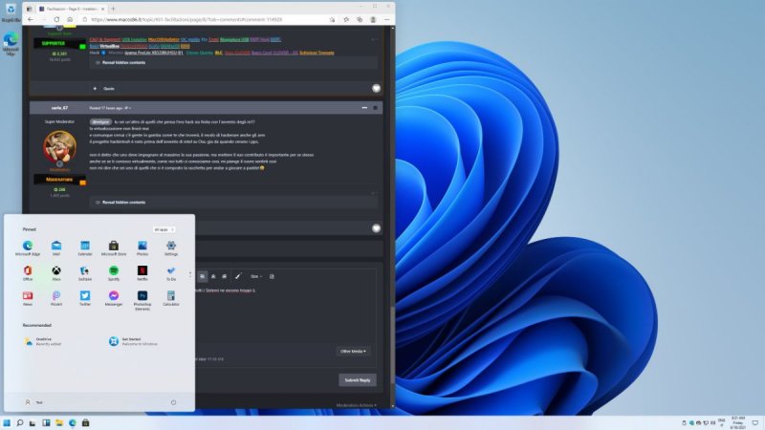Open Widgets from the taskbar
Screen dimensions: 765x430
click(x=46, y=422)
